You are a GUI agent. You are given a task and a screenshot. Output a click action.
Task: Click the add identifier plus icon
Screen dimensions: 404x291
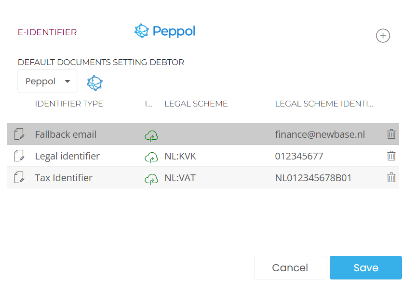[x=383, y=36]
